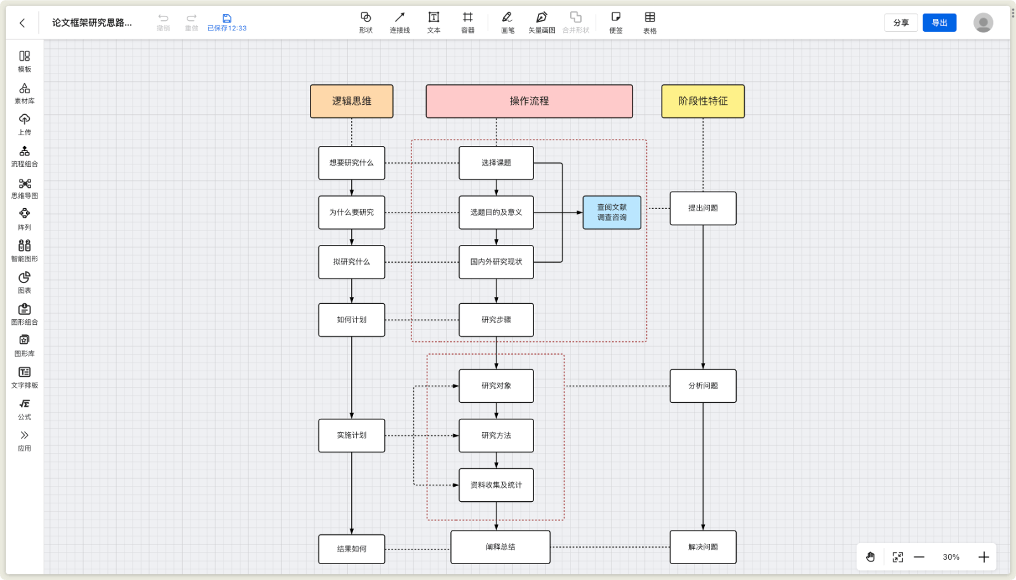
Task: Choose the 文本 text tool
Action: pyautogui.click(x=434, y=22)
